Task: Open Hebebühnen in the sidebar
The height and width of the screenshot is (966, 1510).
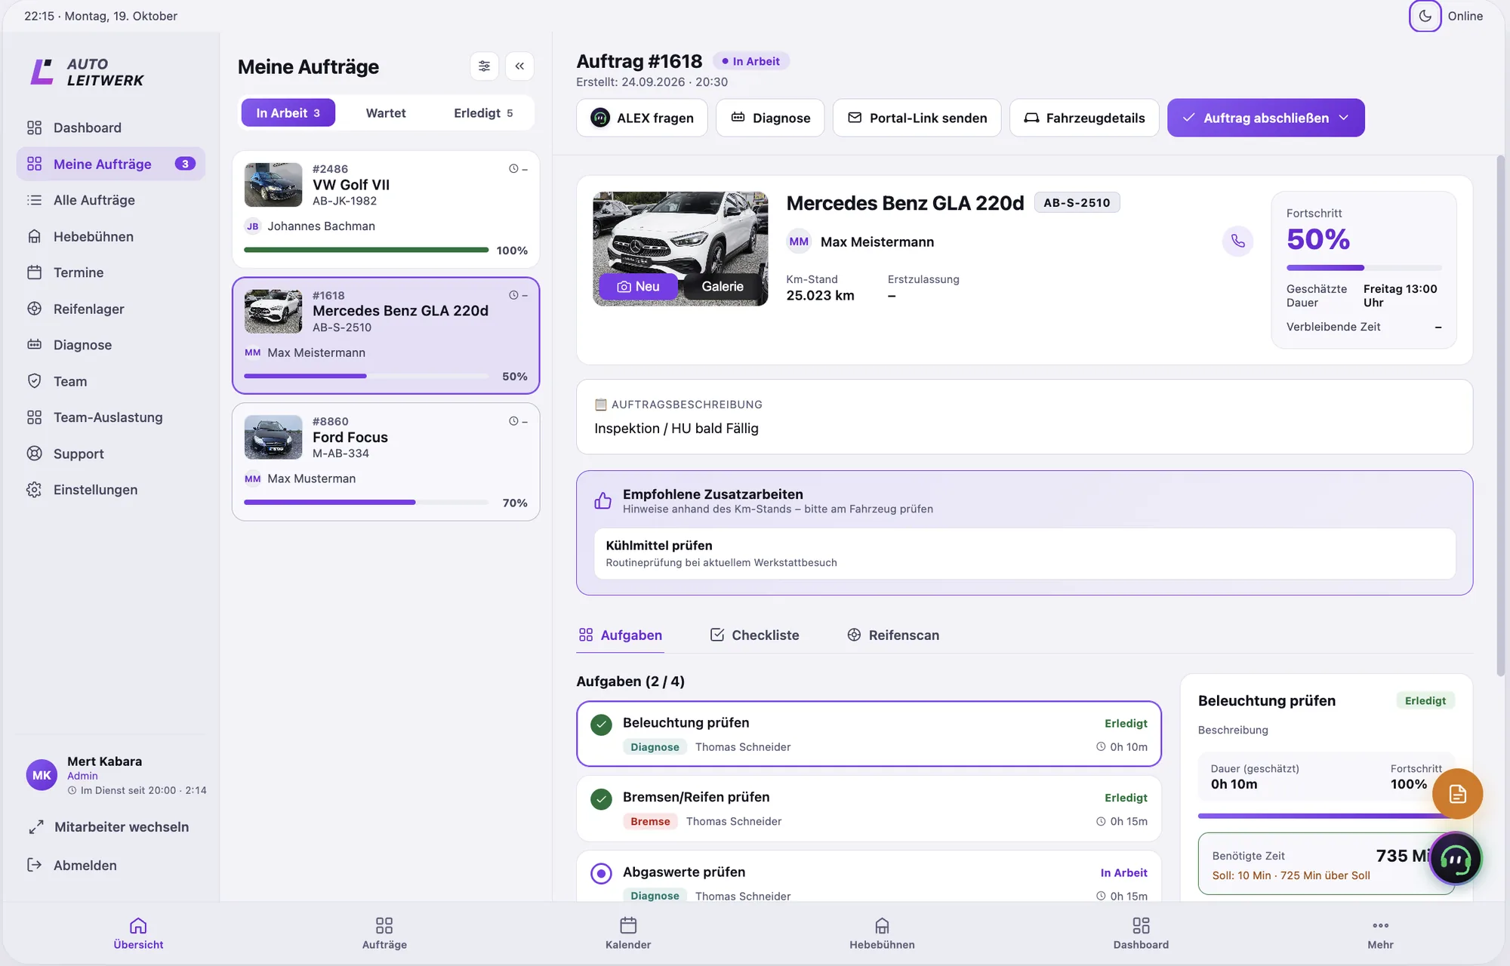Action: click(x=110, y=236)
